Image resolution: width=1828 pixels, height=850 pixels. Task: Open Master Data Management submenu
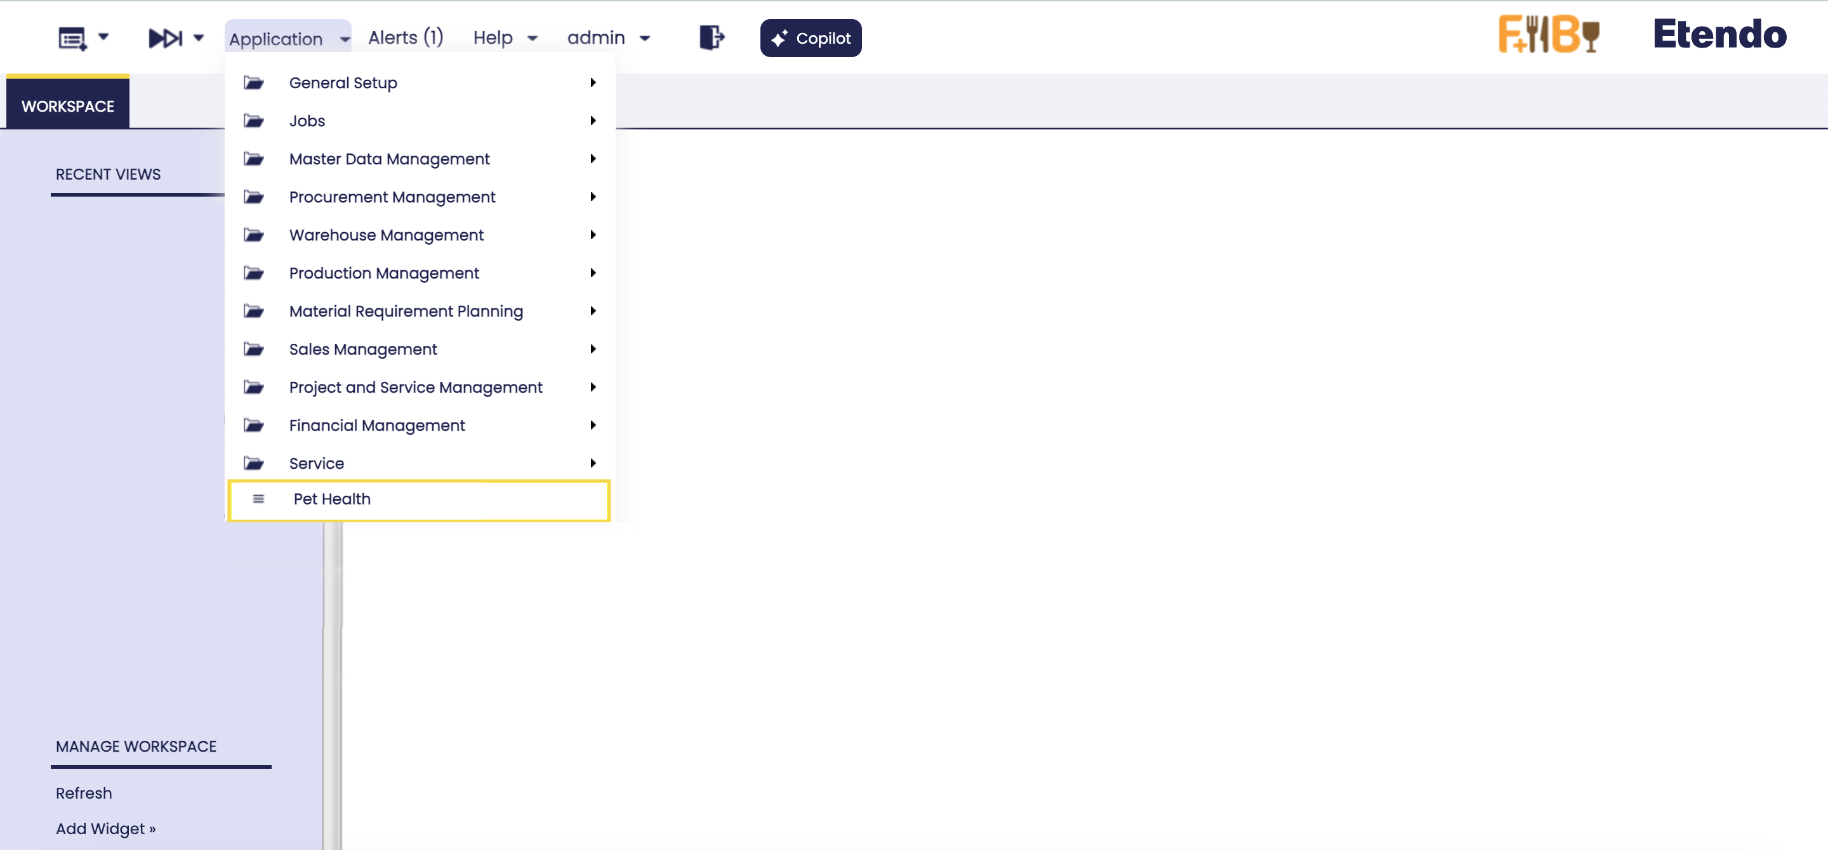click(420, 159)
